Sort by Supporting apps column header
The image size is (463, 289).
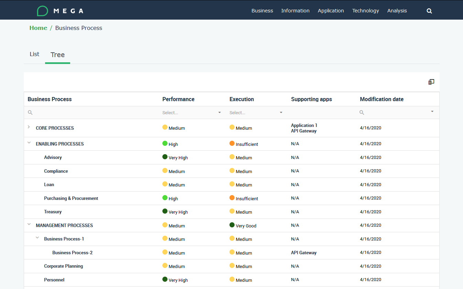pos(311,99)
